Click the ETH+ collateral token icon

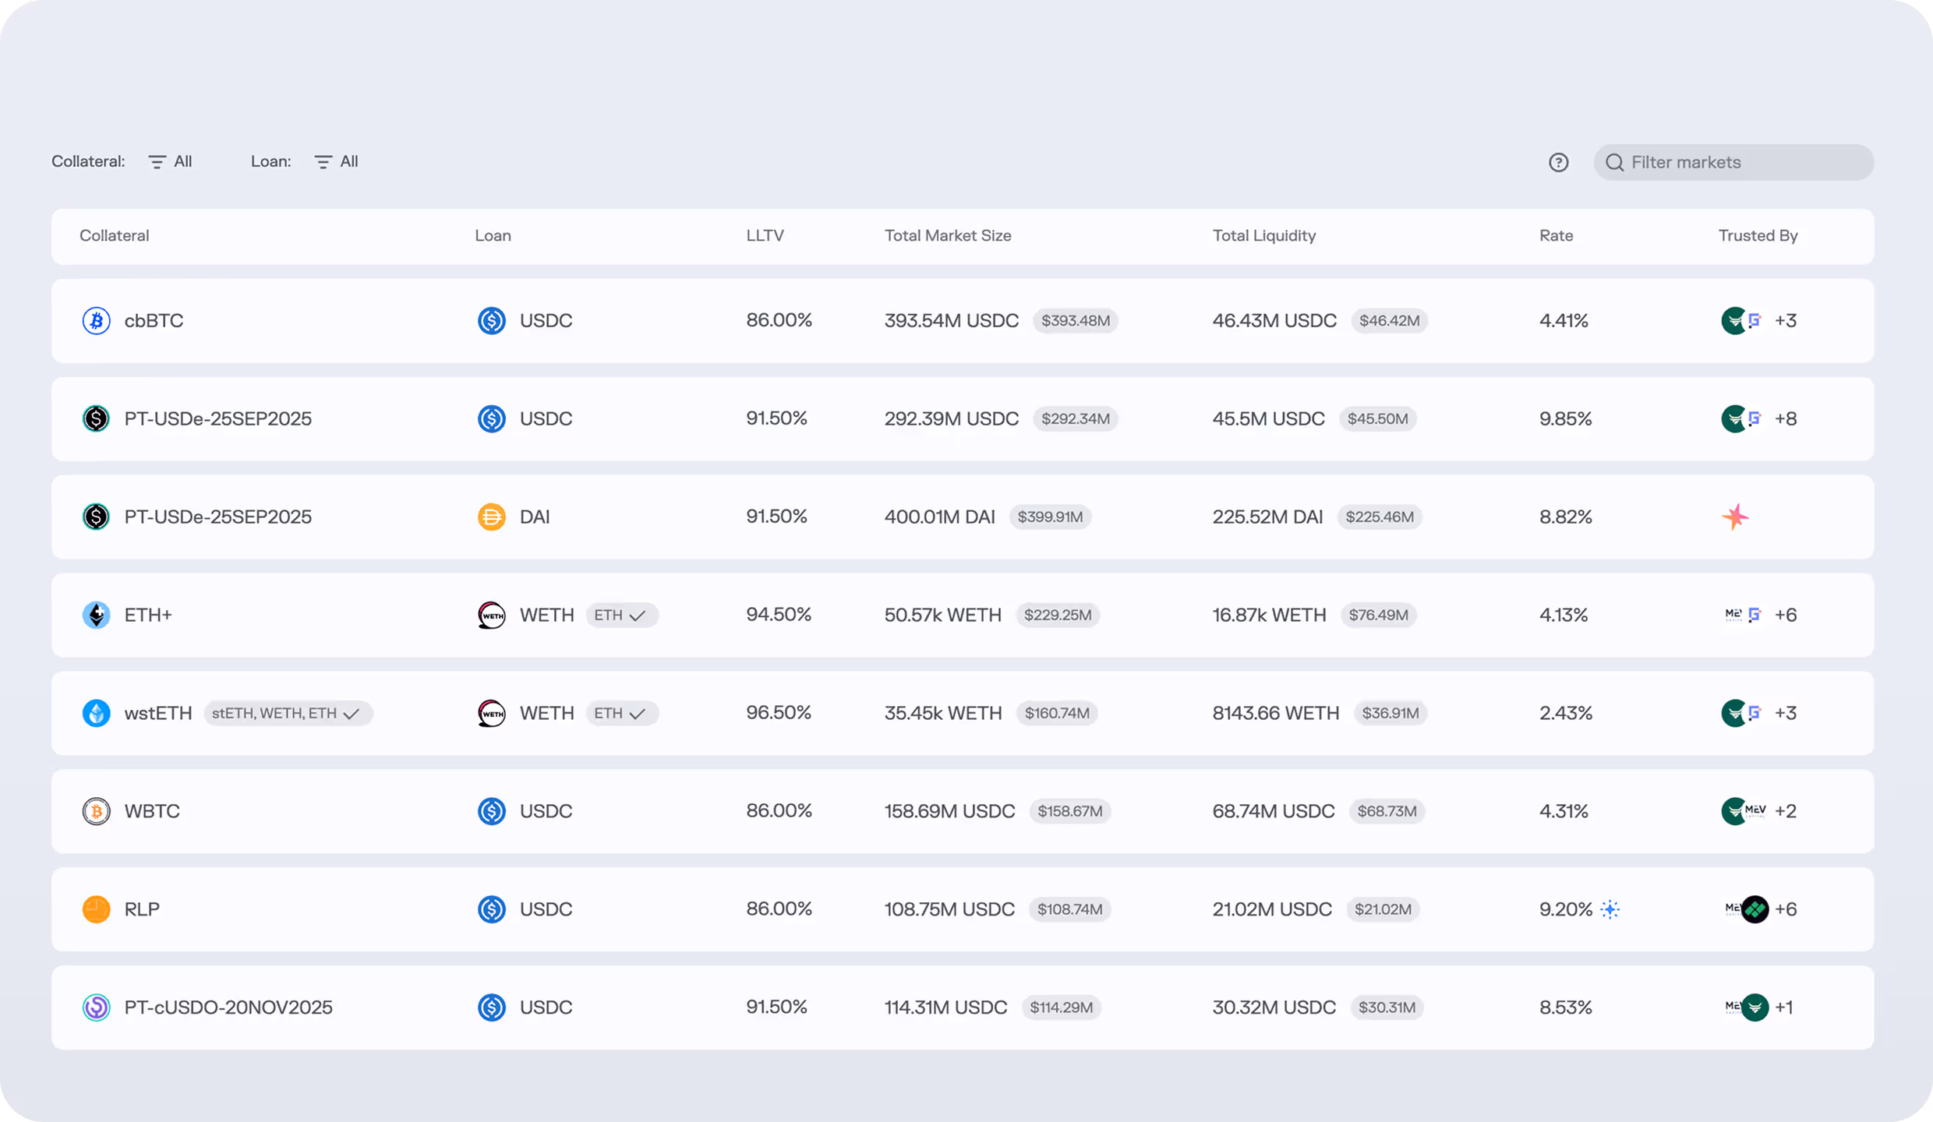(x=96, y=615)
